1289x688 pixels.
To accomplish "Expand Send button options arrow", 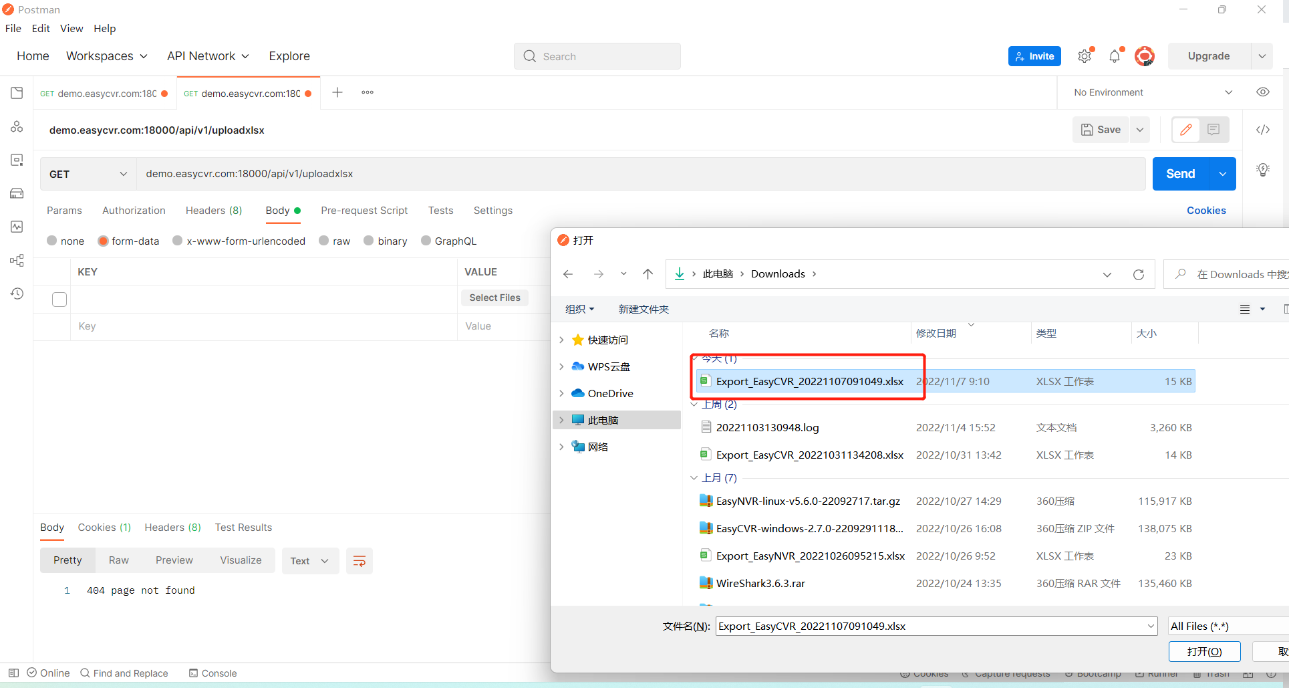I will coord(1222,174).
